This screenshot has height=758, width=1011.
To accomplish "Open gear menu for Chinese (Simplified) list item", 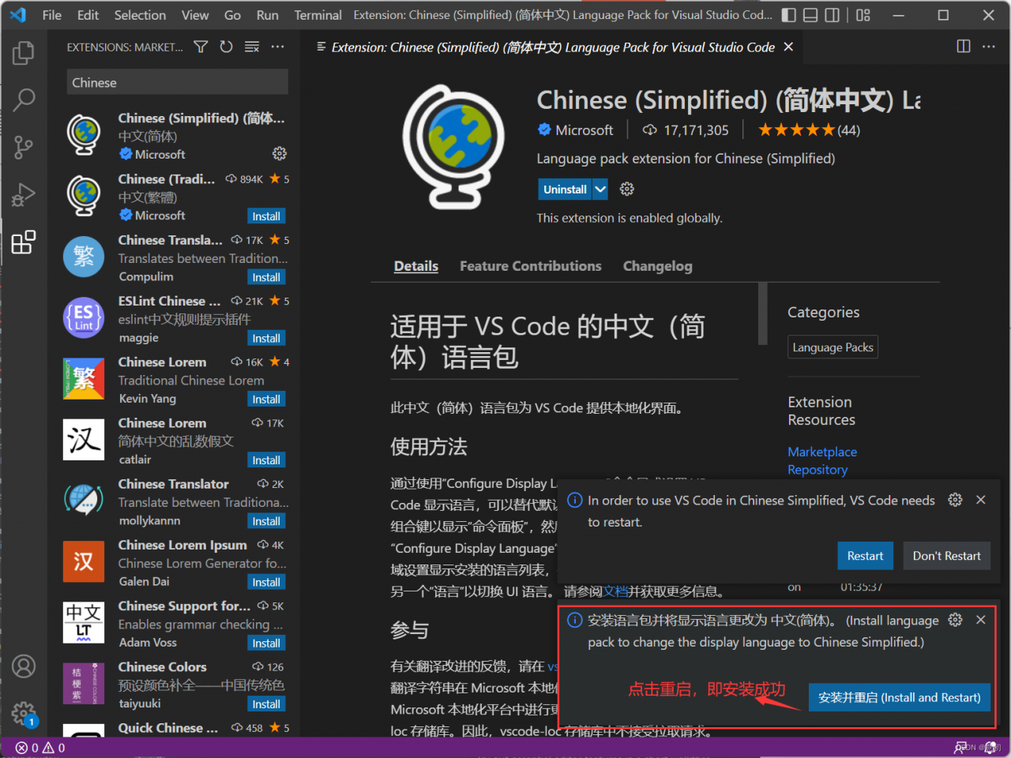I will click(280, 153).
